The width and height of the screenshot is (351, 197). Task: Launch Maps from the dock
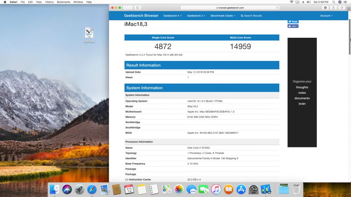[166, 189]
